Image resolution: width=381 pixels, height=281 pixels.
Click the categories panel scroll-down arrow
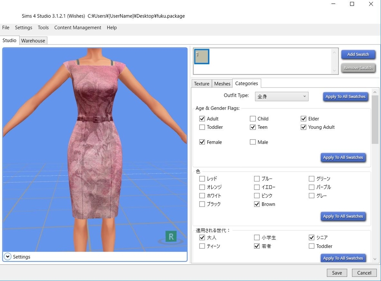coord(375,259)
